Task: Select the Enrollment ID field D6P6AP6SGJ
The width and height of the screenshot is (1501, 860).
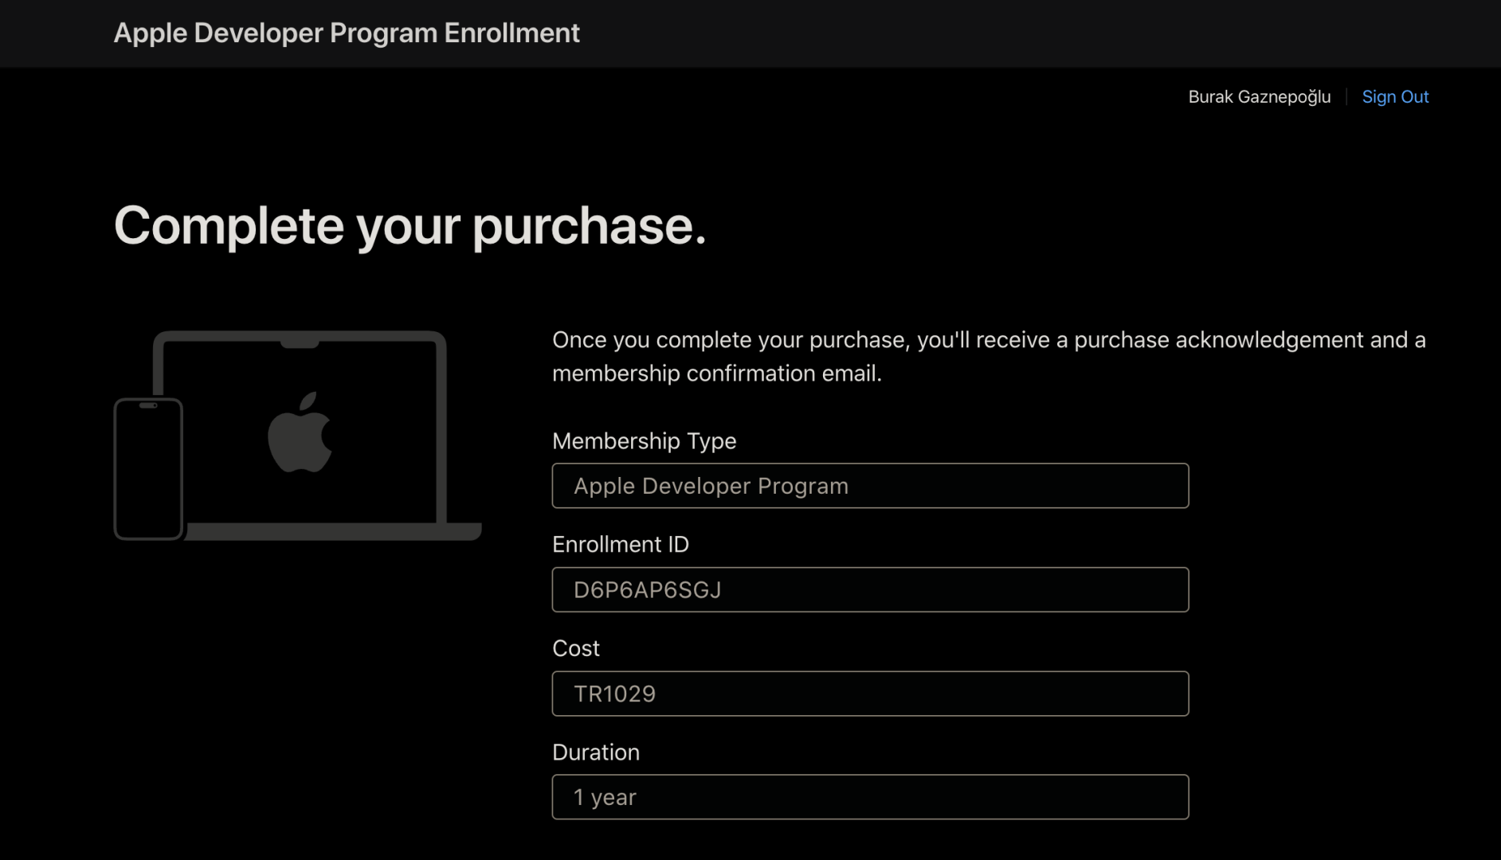Action: [870, 590]
